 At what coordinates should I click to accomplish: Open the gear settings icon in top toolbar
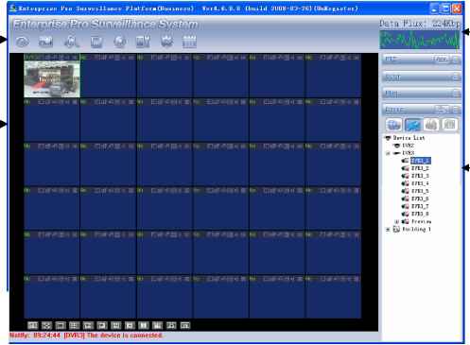166,42
